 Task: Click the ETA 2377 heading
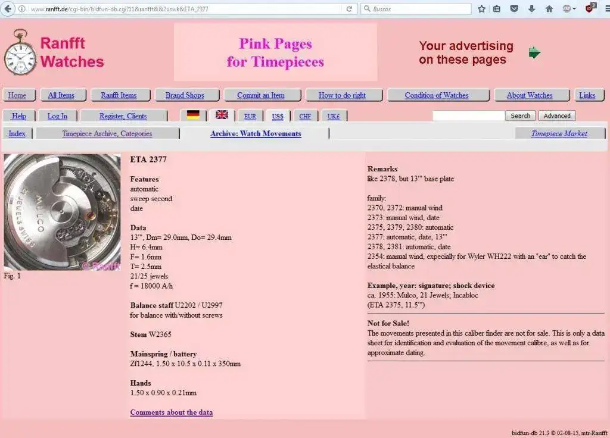[148, 159]
